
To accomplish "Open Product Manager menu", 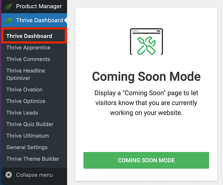I will click(x=34, y=6).
